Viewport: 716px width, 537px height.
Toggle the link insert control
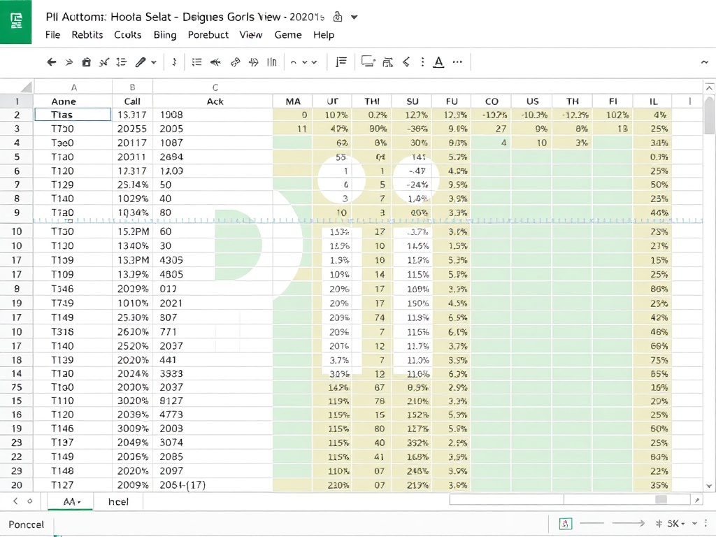click(x=234, y=62)
